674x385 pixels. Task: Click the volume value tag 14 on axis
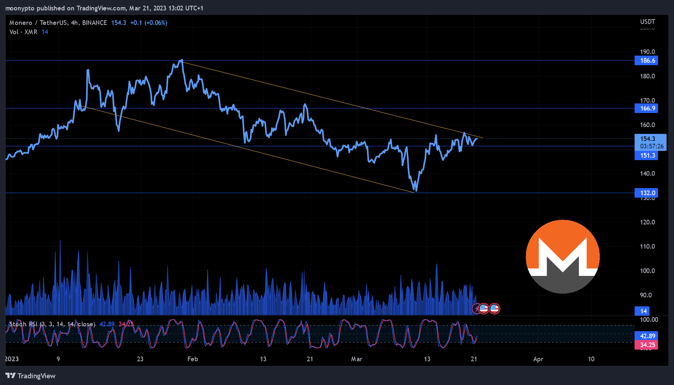pyautogui.click(x=642, y=311)
